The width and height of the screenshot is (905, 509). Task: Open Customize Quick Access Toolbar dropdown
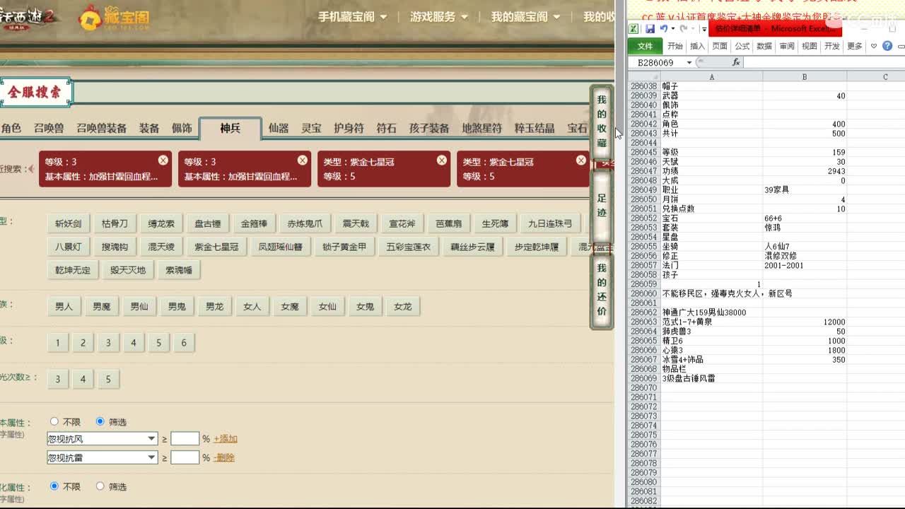pyautogui.click(x=704, y=29)
